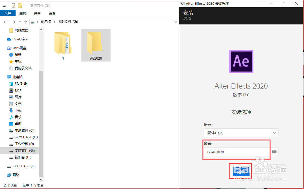
Task: Expand the quick access toolbar customize arrow
Action: pyautogui.click(x=24, y=5)
